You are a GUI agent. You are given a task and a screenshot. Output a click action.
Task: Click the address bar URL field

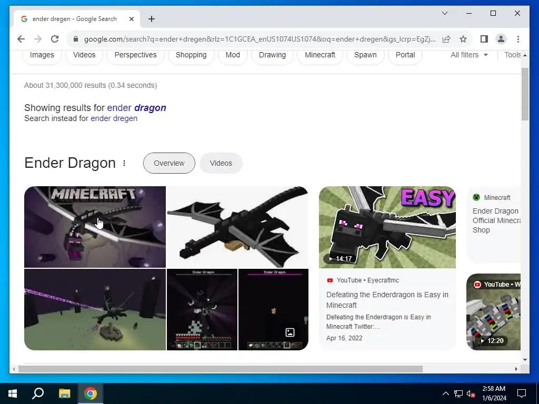[x=259, y=39]
